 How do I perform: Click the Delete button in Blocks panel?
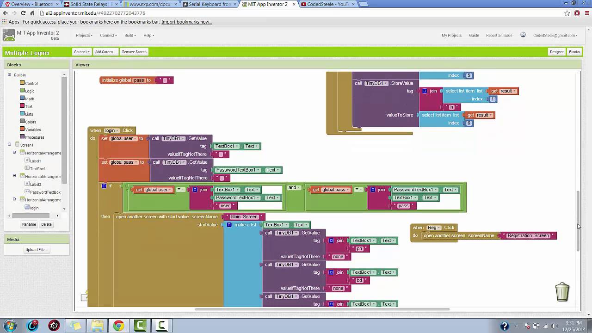(46, 224)
